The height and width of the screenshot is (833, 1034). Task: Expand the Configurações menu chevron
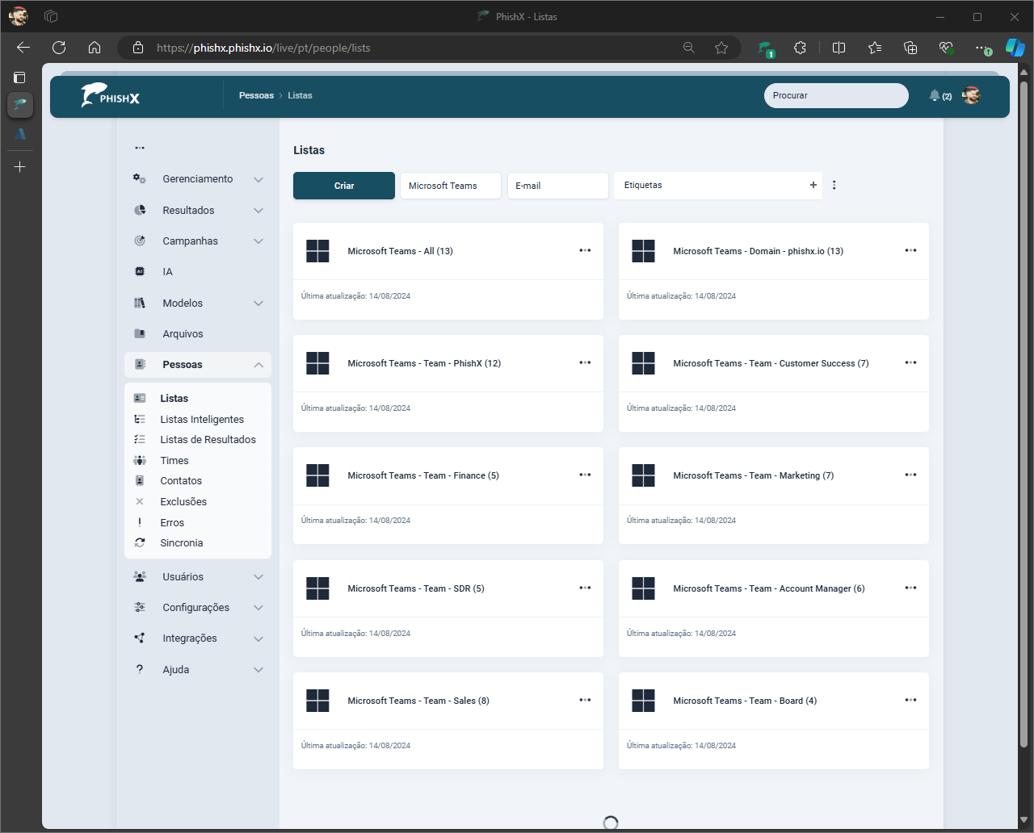tap(258, 608)
